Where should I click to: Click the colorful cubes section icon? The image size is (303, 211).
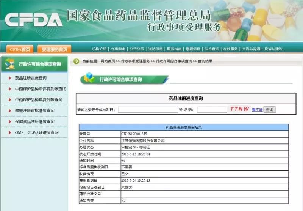89,78
